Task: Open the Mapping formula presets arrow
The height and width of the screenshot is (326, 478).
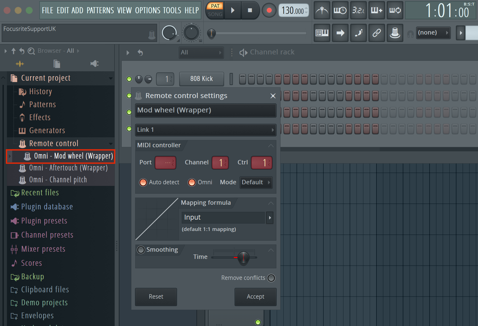Action: coord(270,218)
